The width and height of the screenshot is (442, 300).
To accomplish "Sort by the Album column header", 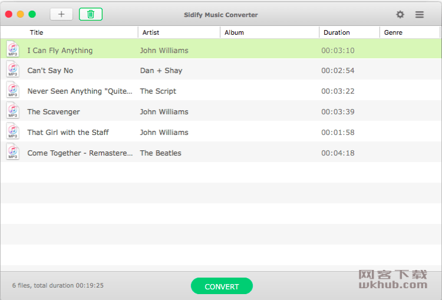I will pyautogui.click(x=234, y=32).
